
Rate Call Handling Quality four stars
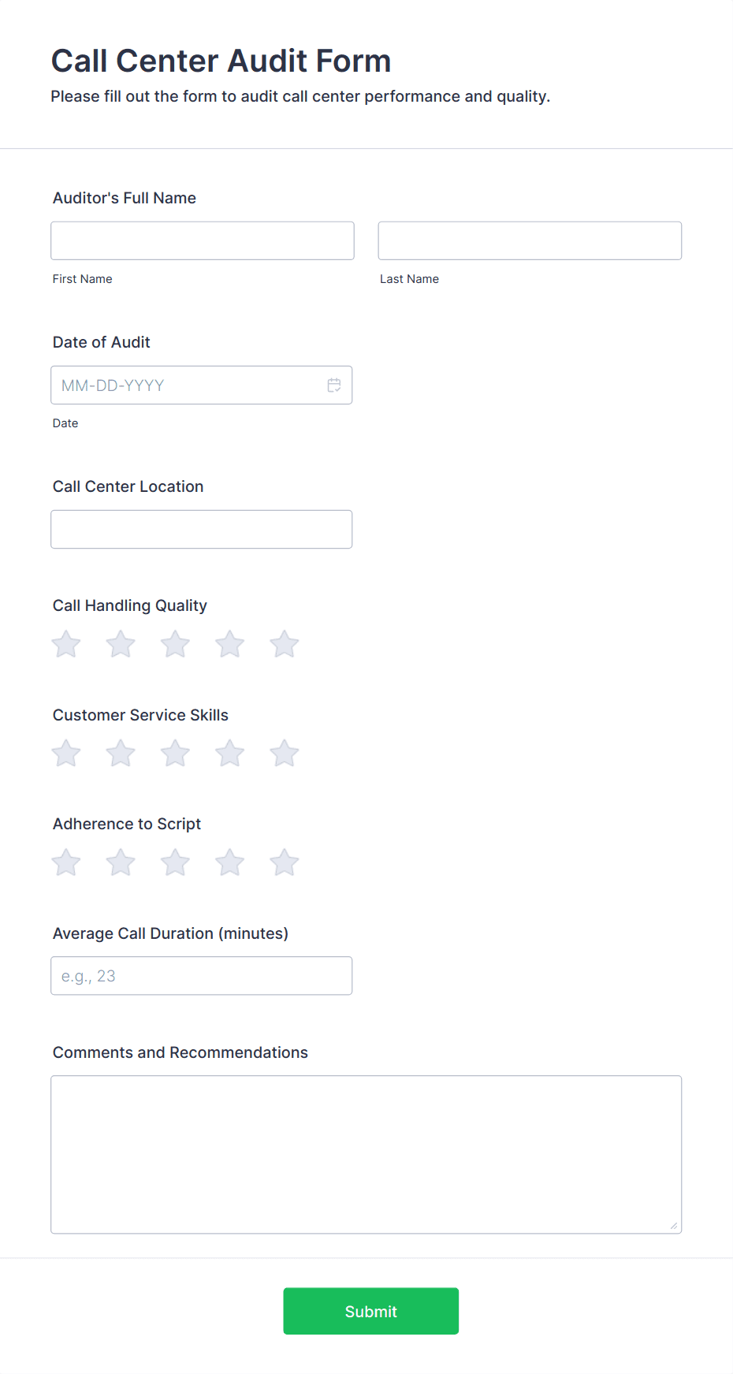pos(229,643)
